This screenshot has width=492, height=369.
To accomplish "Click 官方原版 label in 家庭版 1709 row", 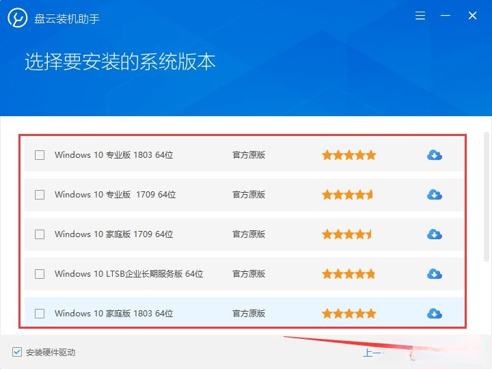I will point(249,234).
